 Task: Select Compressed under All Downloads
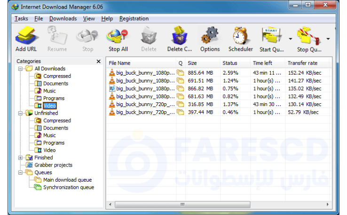point(57,76)
